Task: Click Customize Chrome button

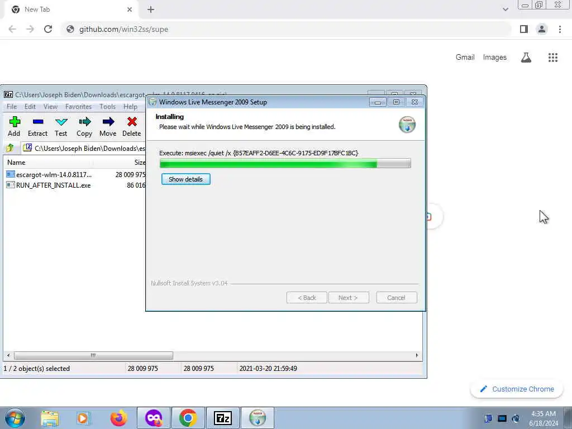Action: pyautogui.click(x=517, y=389)
